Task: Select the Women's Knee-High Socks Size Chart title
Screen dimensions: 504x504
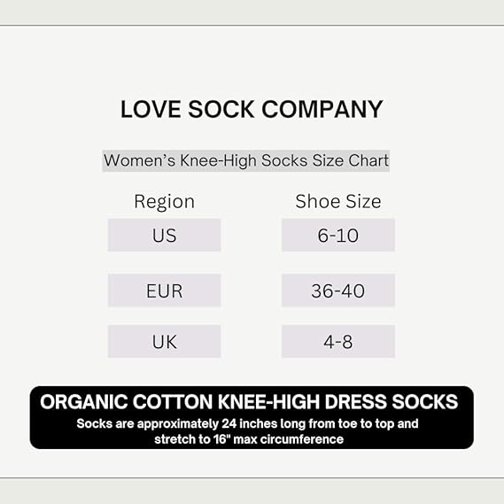Action: coord(246,160)
